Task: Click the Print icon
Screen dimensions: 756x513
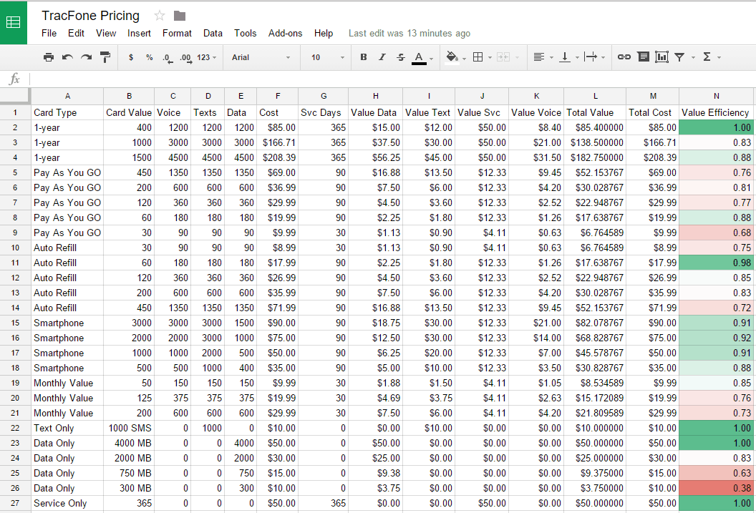Action: (x=48, y=57)
